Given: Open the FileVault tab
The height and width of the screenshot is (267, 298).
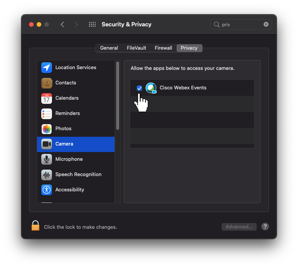Looking at the screenshot, I should click(136, 48).
